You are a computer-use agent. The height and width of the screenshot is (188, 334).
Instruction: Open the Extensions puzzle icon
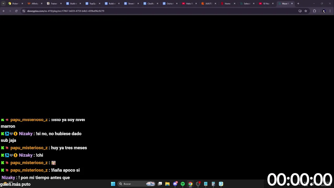tap(314, 11)
